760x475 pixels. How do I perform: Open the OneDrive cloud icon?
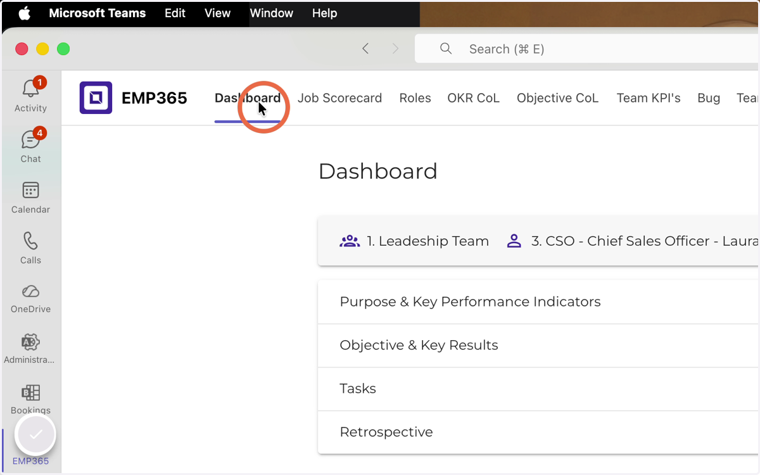point(30,291)
